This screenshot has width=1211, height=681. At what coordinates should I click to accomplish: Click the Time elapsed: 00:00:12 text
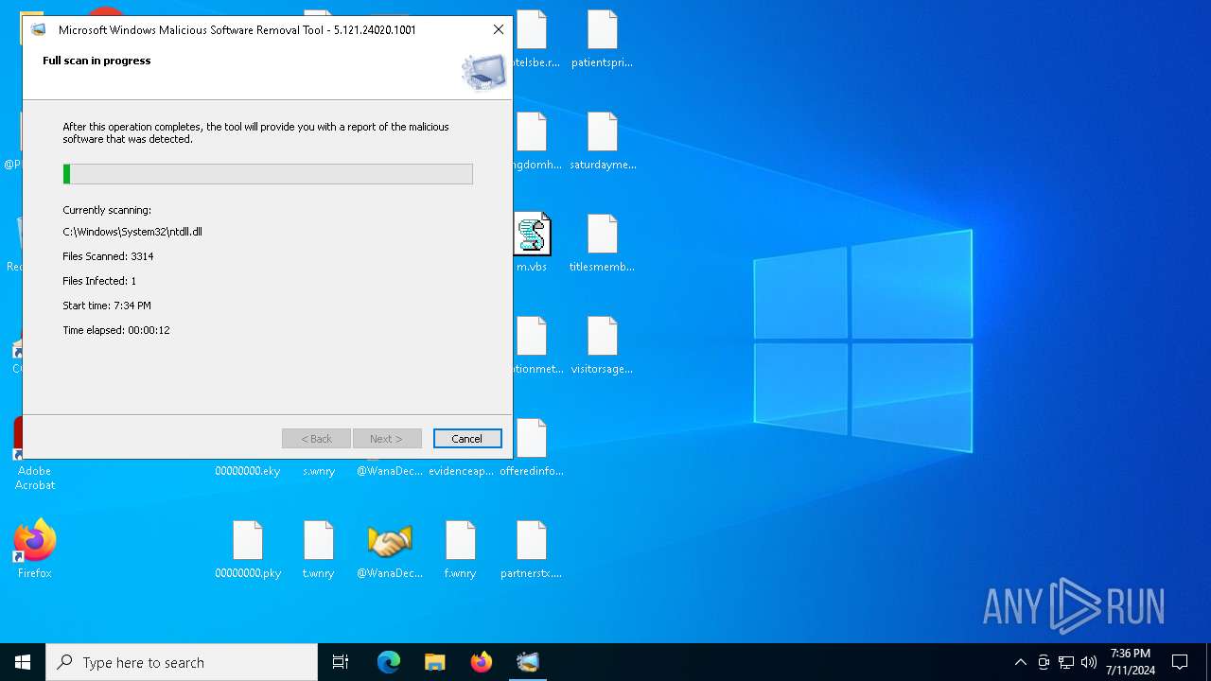tap(116, 330)
